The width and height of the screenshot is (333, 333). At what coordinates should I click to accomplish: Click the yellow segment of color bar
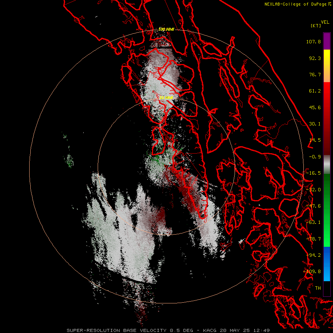pos(327,57)
